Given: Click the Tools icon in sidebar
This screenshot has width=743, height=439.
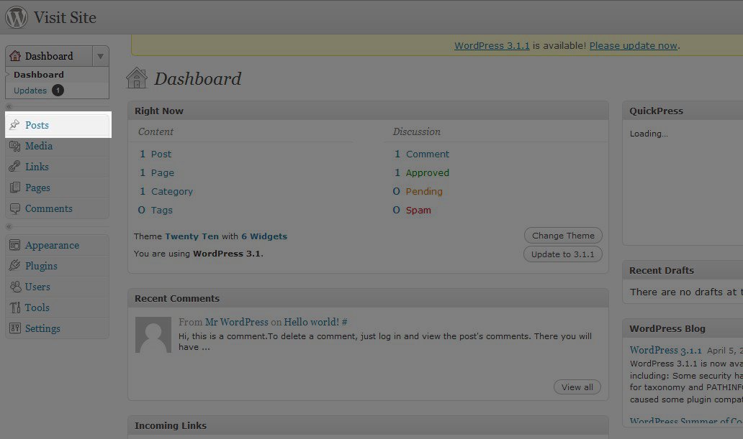Looking at the screenshot, I should [x=14, y=308].
